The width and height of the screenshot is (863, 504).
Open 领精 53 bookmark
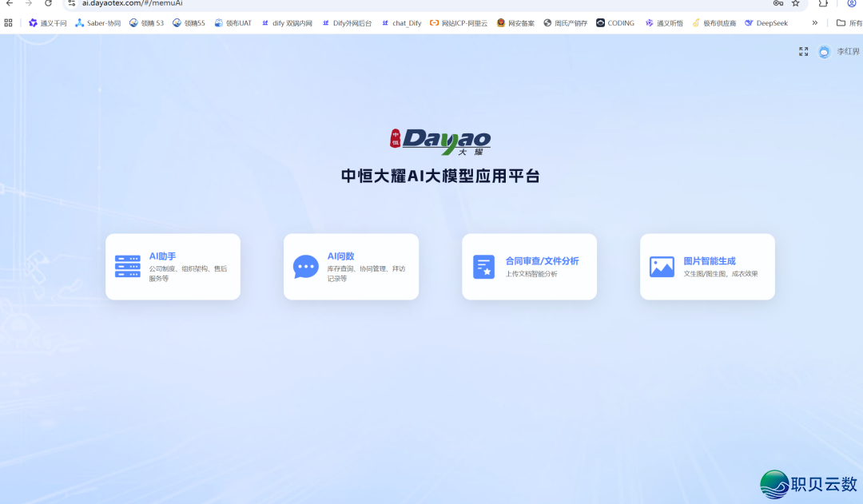[146, 23]
